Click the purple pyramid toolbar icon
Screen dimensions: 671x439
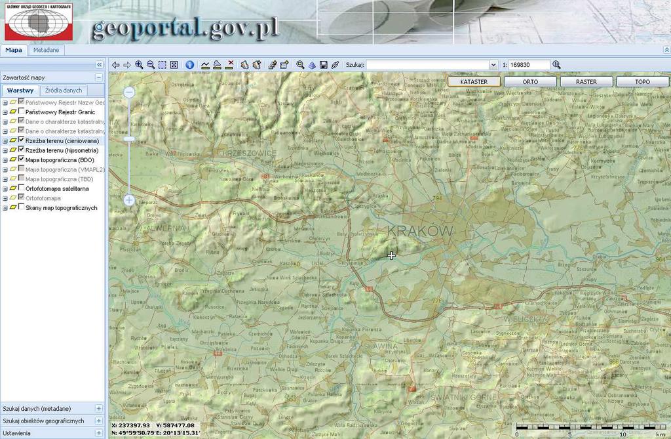click(x=312, y=65)
